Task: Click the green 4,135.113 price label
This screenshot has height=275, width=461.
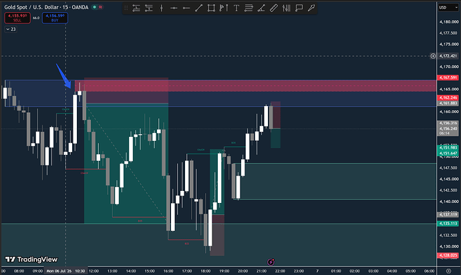Action: (448, 224)
